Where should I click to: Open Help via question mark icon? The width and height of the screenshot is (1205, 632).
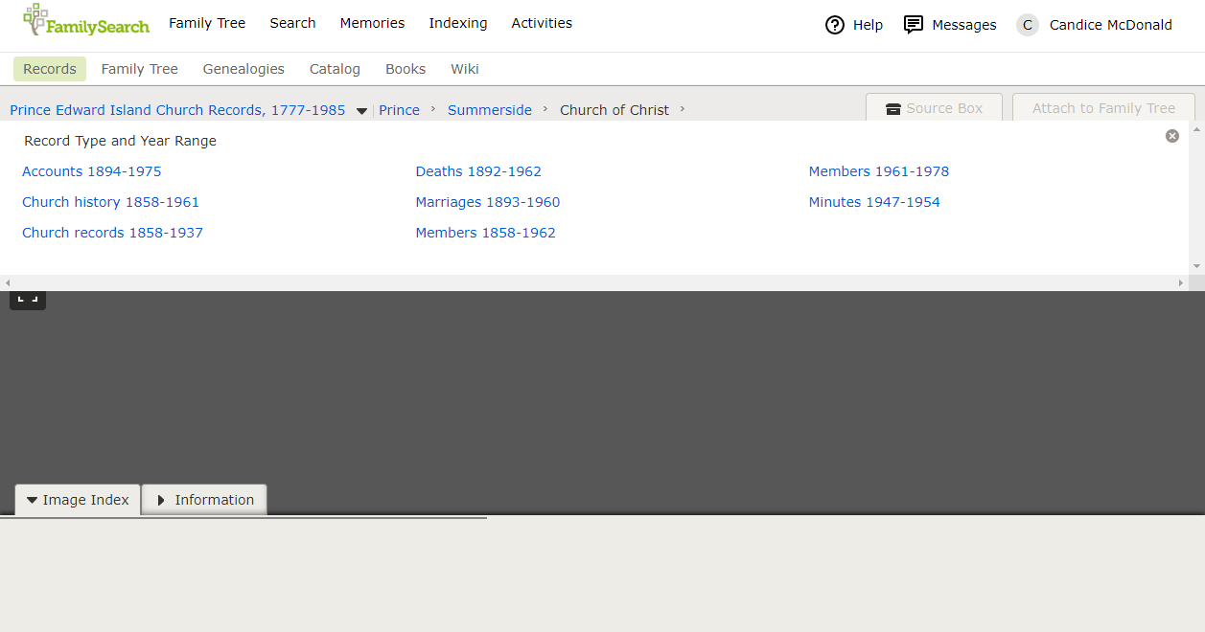click(x=834, y=25)
